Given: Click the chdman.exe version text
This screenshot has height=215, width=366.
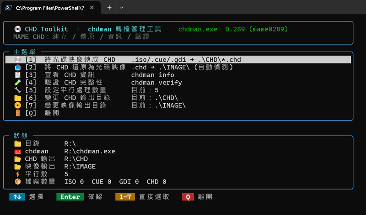Looking at the screenshot, I should click(x=233, y=29).
